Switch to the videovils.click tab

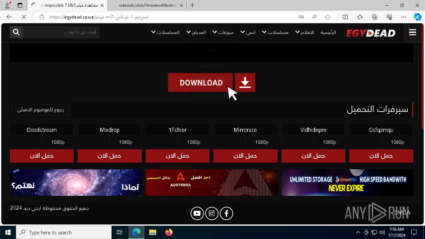pos(148,5)
